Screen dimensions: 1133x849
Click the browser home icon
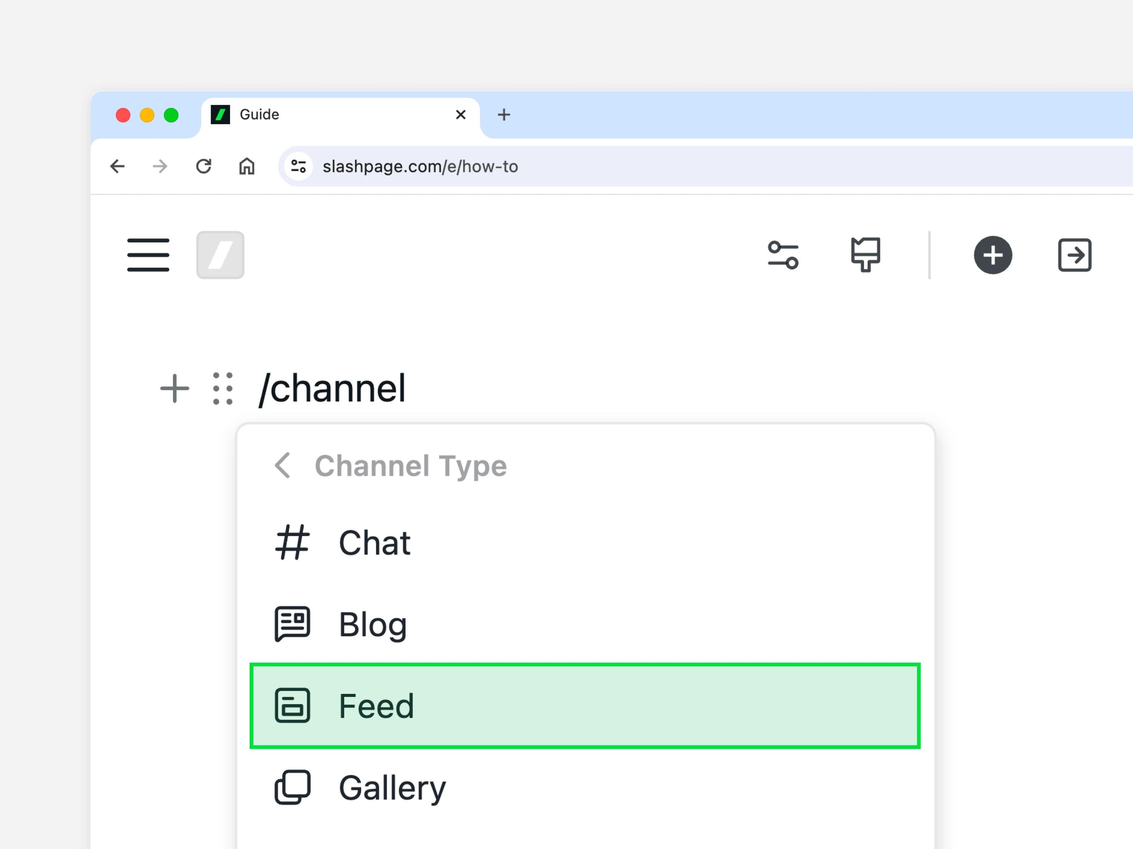pos(247,166)
